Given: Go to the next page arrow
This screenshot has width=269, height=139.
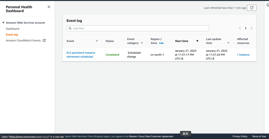Looking at the screenshot, I should pyautogui.click(x=251, y=28).
